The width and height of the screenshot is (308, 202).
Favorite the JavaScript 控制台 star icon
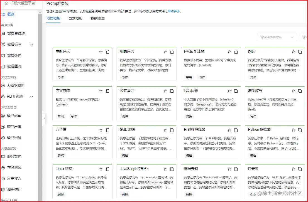tap(165, 169)
